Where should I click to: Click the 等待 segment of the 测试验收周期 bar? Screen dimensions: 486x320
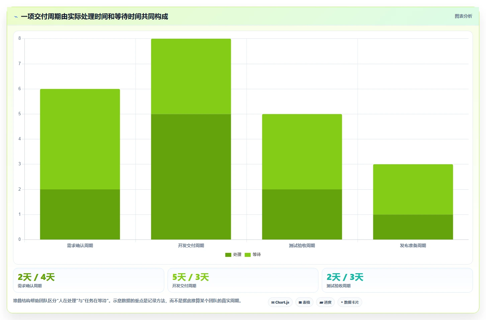point(302,152)
